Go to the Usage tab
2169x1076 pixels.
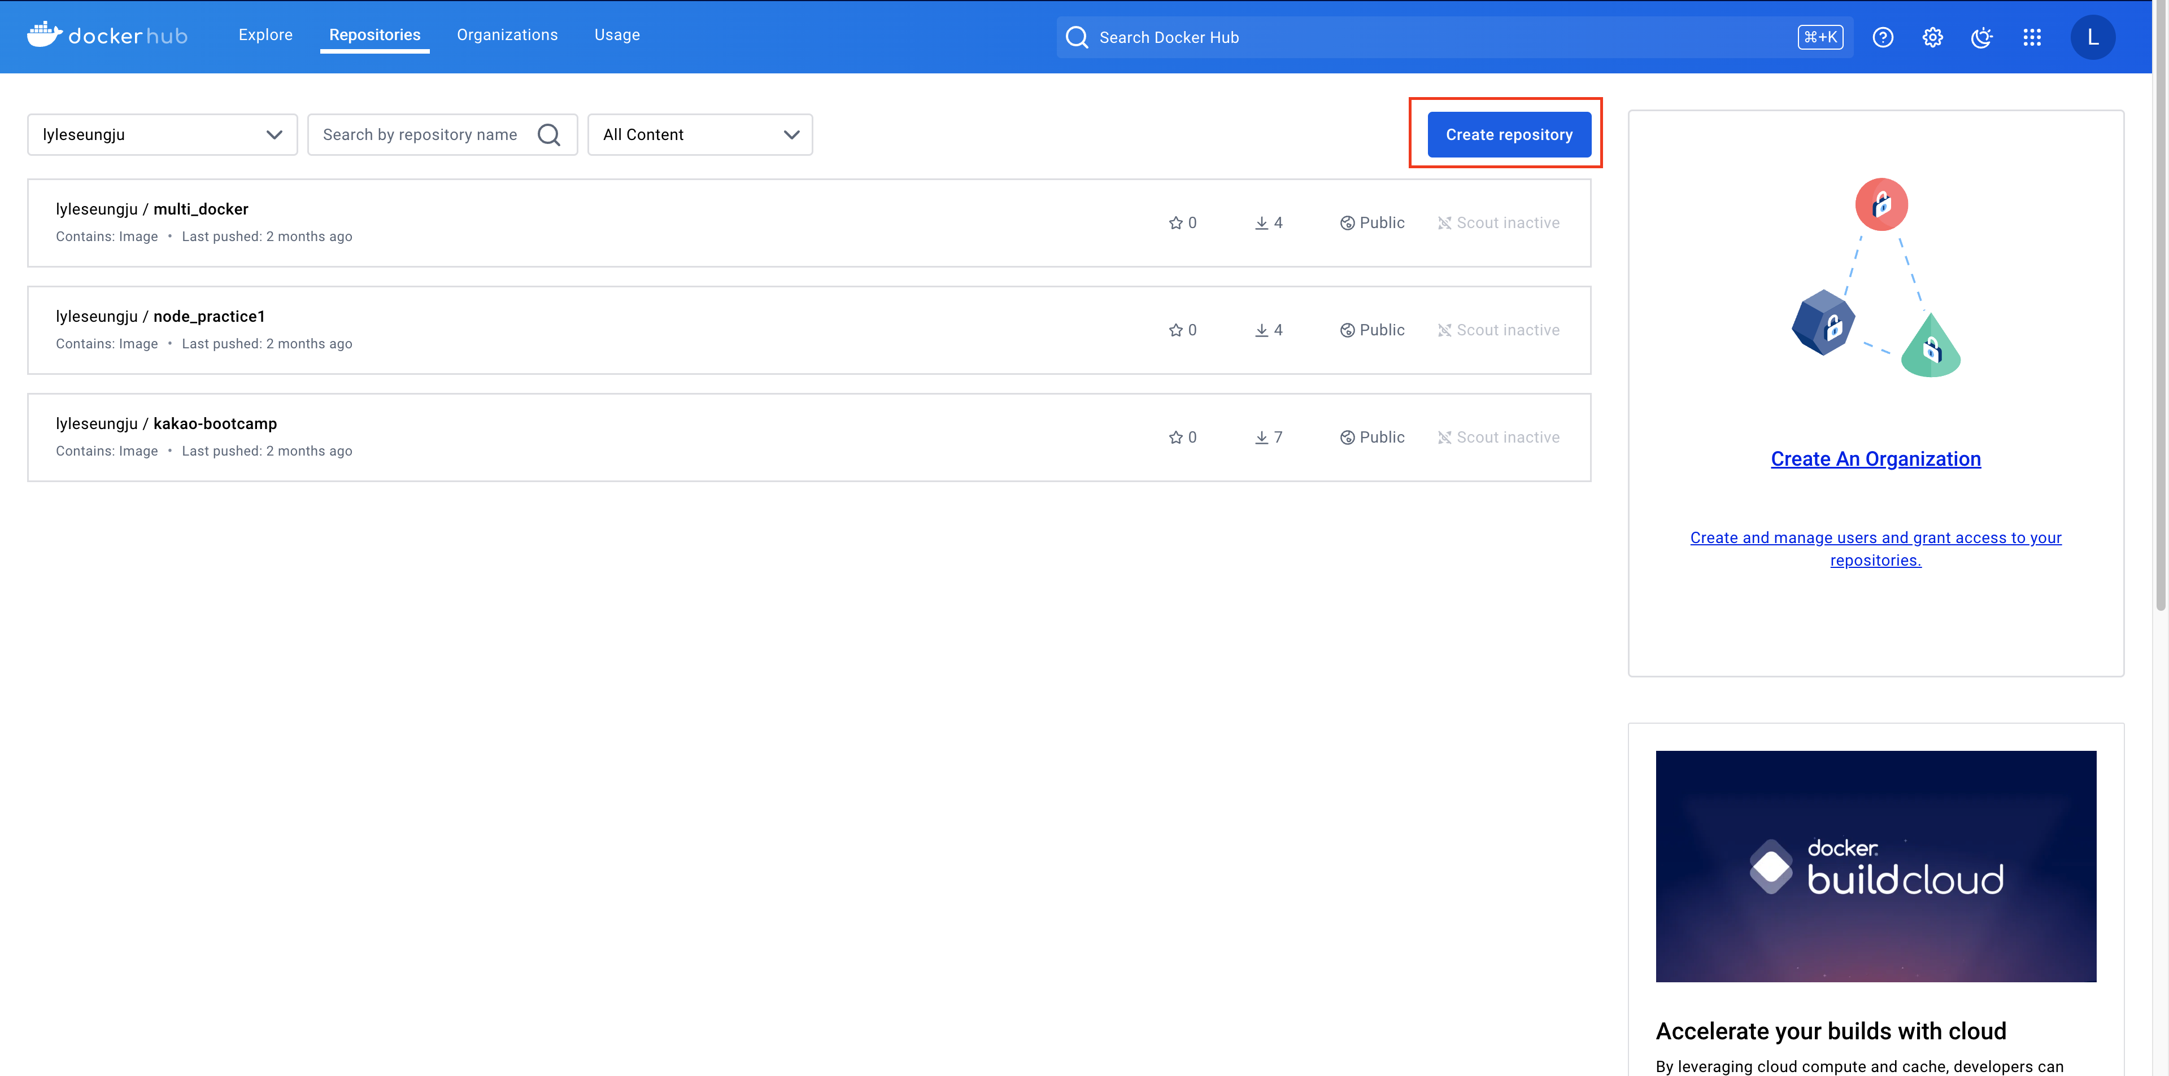coord(616,34)
